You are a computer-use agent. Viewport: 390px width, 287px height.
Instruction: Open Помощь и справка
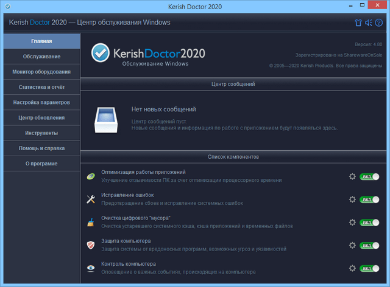[42, 148]
